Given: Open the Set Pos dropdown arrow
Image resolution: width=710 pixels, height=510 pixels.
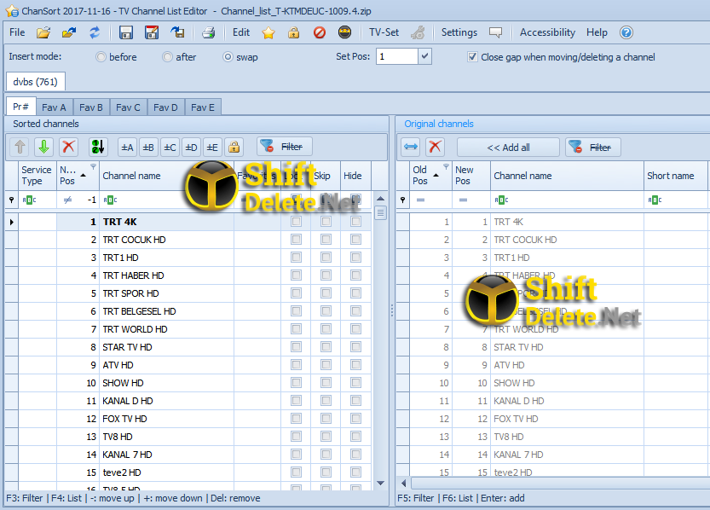Looking at the screenshot, I should (424, 56).
